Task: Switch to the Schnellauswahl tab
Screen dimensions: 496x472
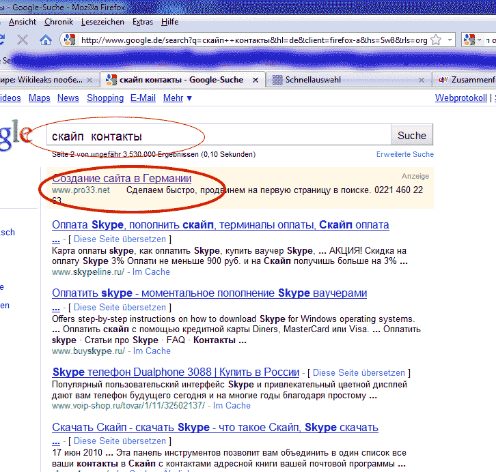Action: 348,80
